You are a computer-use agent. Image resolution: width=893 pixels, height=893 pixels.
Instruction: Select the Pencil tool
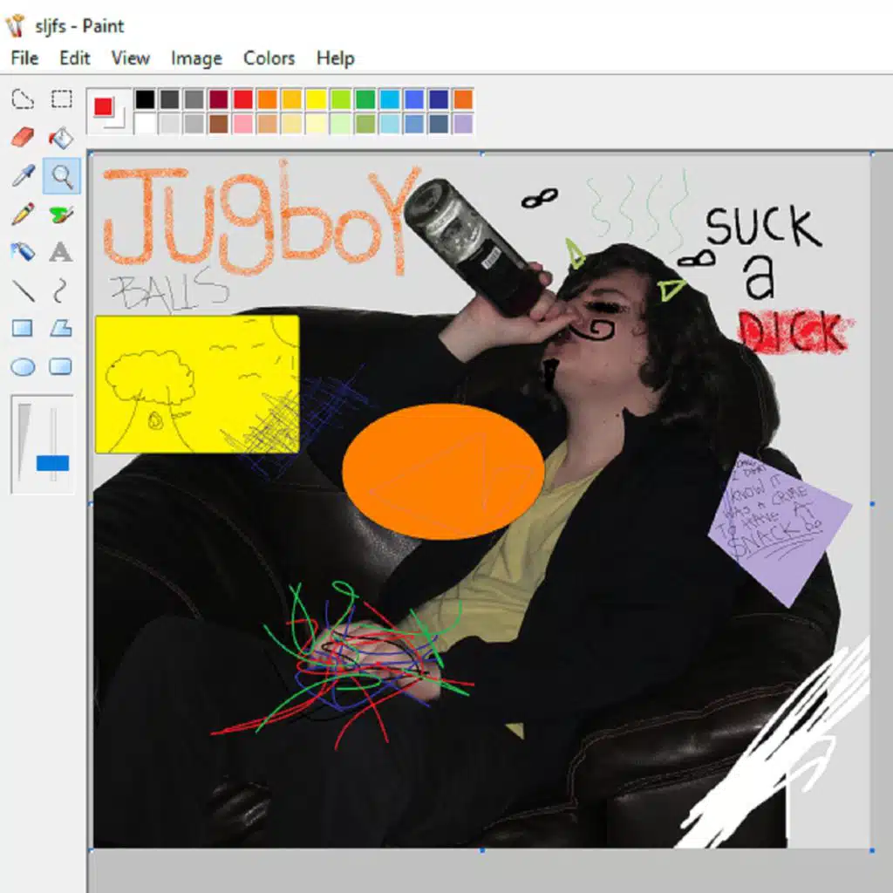(x=23, y=214)
